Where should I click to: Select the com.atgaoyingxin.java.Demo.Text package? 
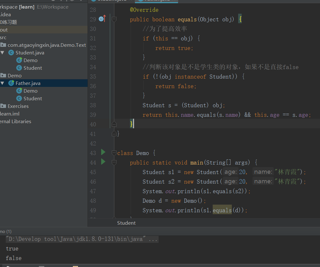(x=47, y=45)
